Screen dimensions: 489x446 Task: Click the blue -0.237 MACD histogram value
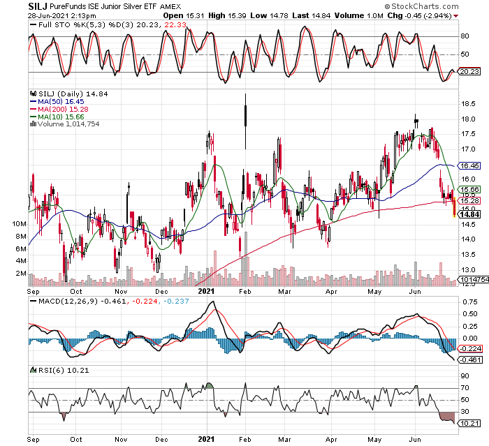pyautogui.click(x=176, y=302)
